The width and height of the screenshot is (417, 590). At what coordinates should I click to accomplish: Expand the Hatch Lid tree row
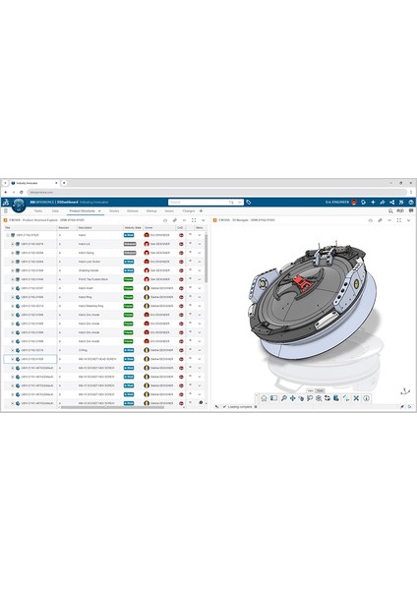[x=12, y=244]
